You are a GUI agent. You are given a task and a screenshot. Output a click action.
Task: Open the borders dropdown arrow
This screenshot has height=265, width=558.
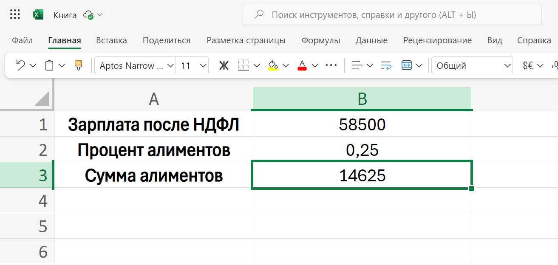pos(257,65)
